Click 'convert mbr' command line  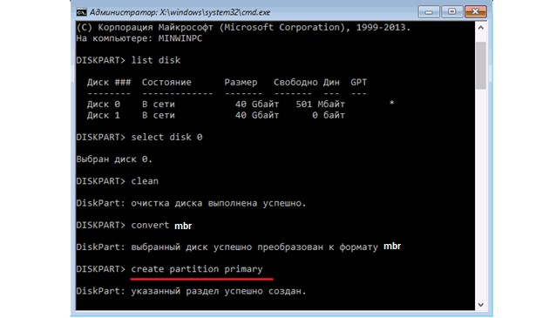[134, 226]
